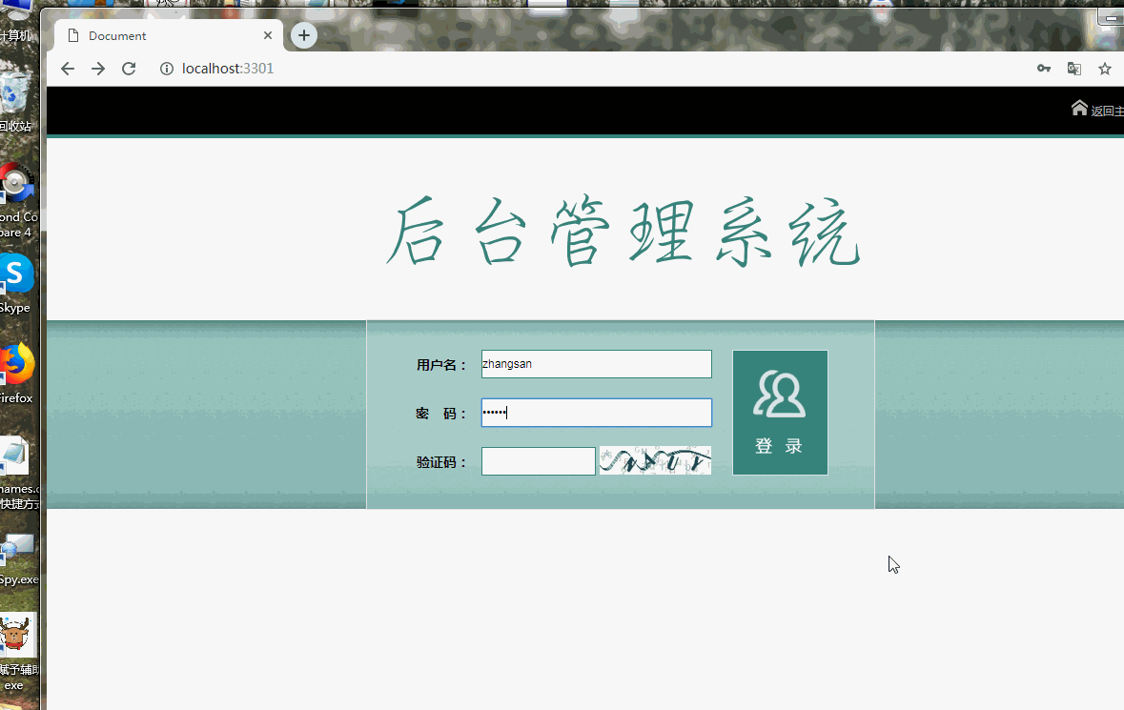Open a new tab with plus button
Image resolution: width=1124 pixels, height=710 pixels.
coord(304,35)
